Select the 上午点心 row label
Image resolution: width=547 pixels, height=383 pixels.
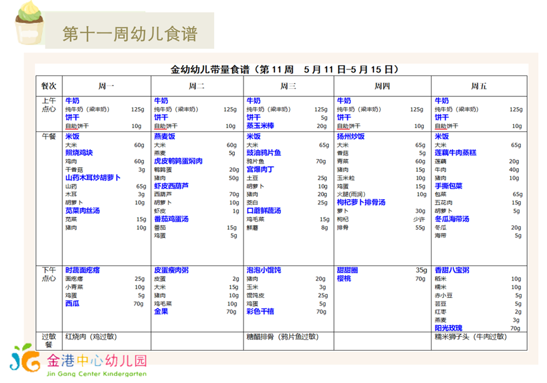(49, 105)
